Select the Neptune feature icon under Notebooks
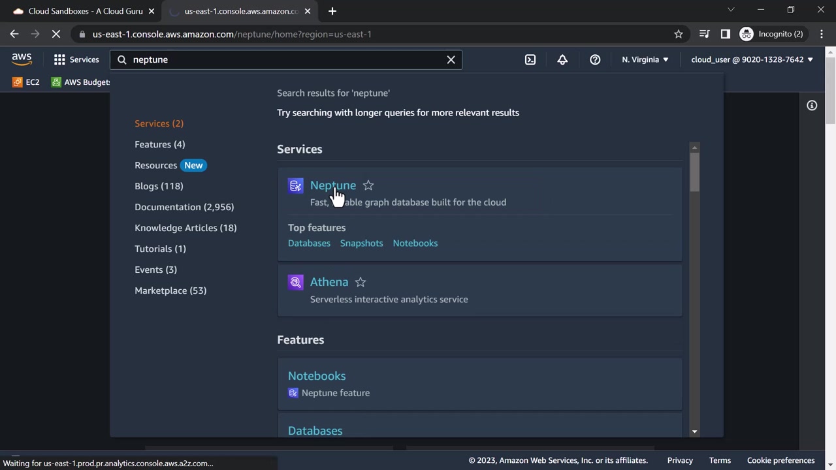Image resolution: width=836 pixels, height=470 pixels. (x=293, y=393)
